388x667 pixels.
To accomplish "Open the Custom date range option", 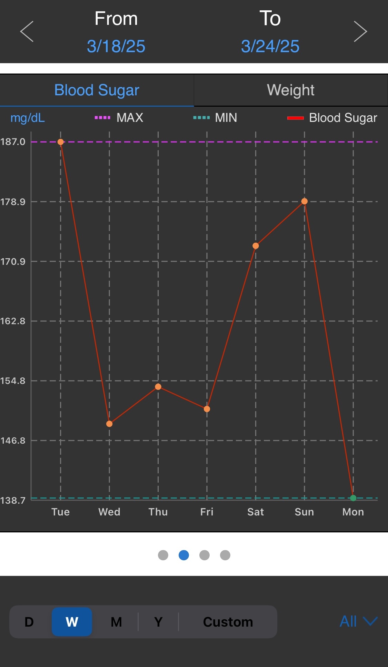I will pyautogui.click(x=228, y=622).
